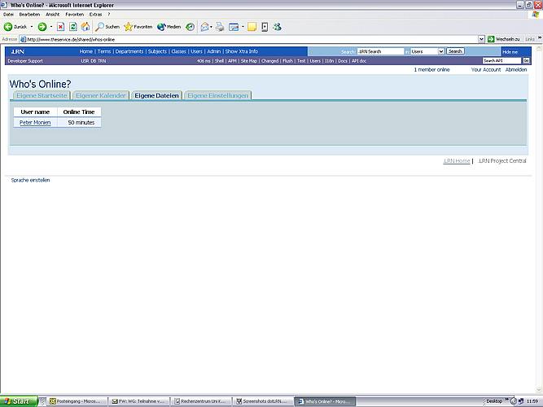Image resolution: width=543 pixels, height=407 pixels.
Task: Click Sprache einstellen link
Action: pyautogui.click(x=30, y=180)
